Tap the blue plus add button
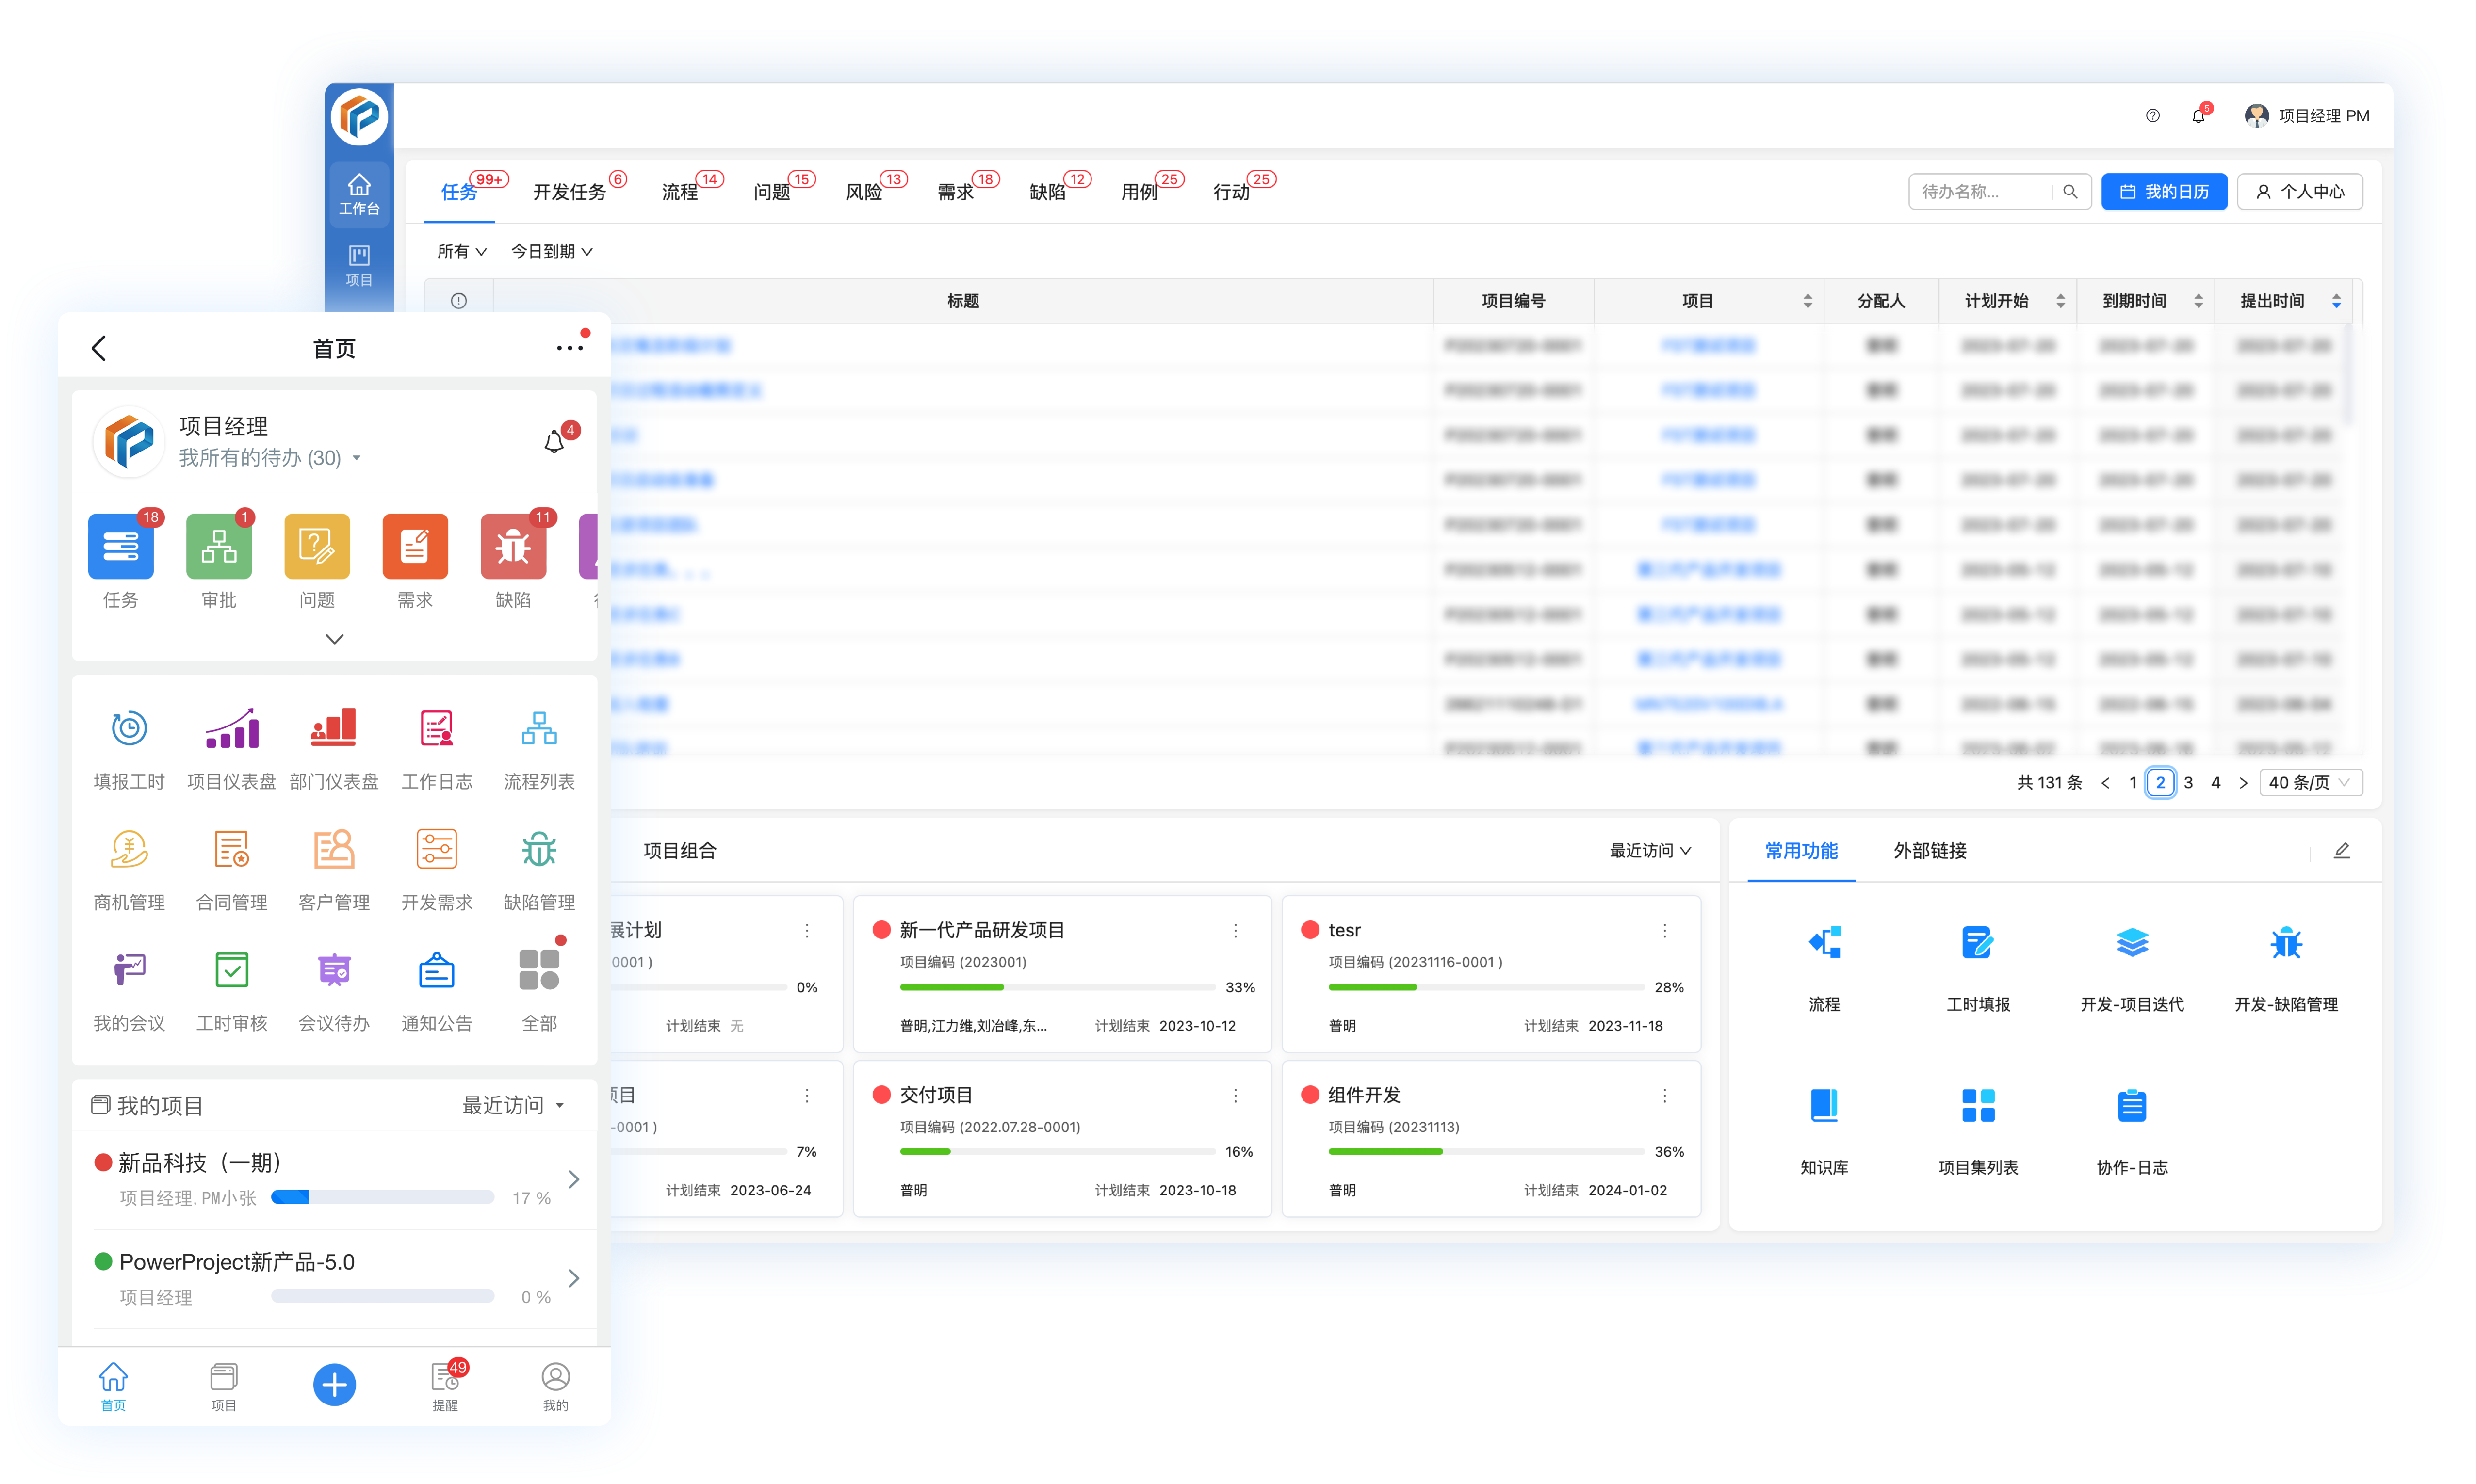Screen dimensions: 2476x1484 click(x=334, y=1384)
